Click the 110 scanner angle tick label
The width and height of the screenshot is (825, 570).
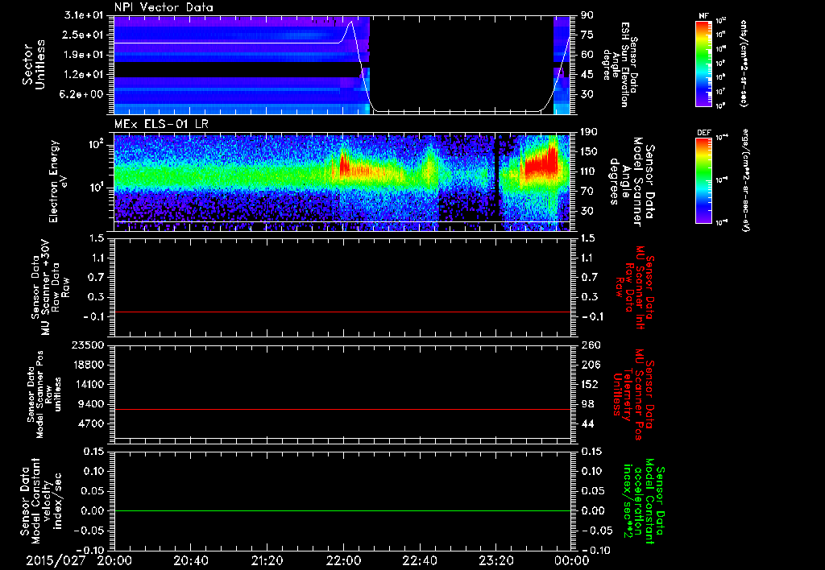(x=589, y=171)
